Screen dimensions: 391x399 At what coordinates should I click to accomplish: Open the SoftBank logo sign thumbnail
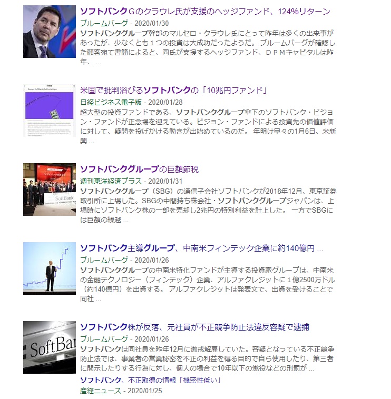[50, 347]
